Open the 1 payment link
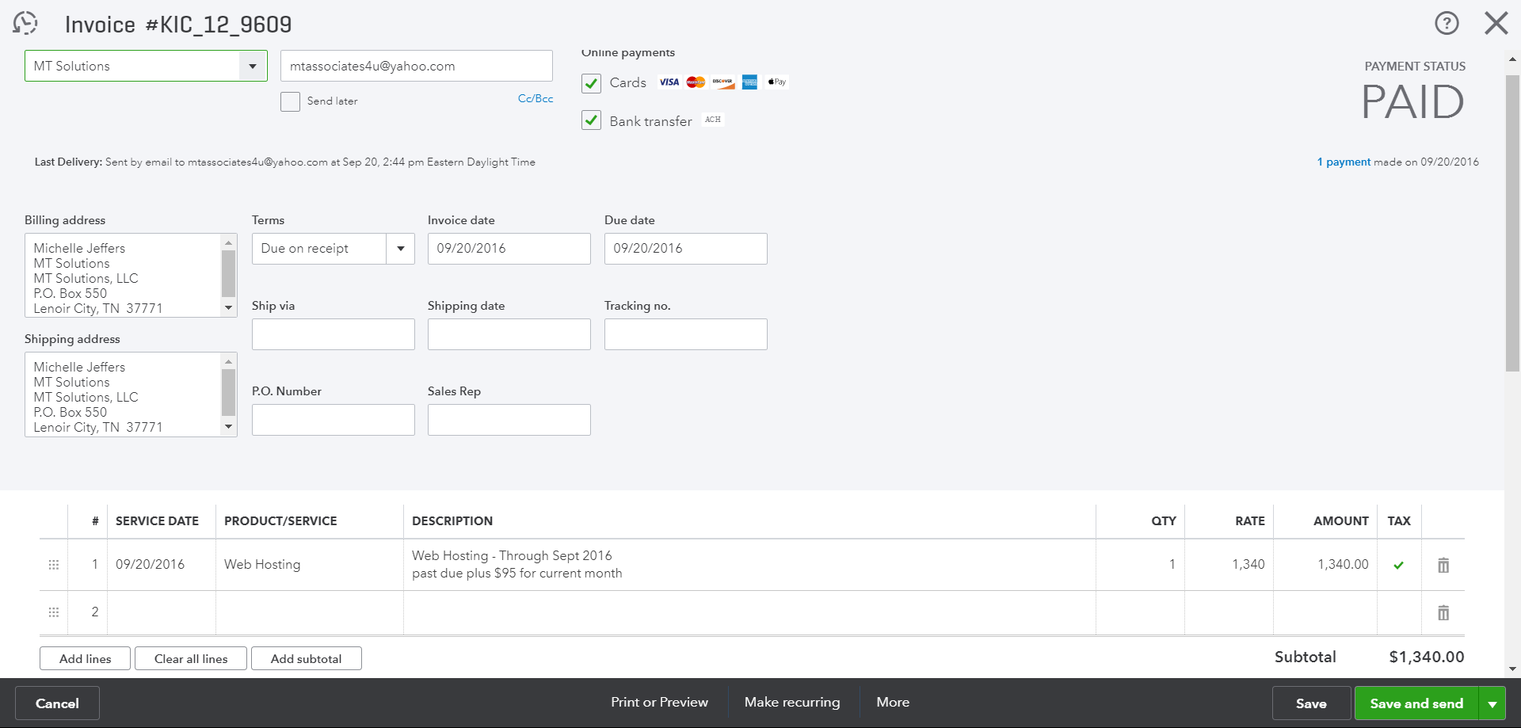The height and width of the screenshot is (728, 1521). (1344, 162)
